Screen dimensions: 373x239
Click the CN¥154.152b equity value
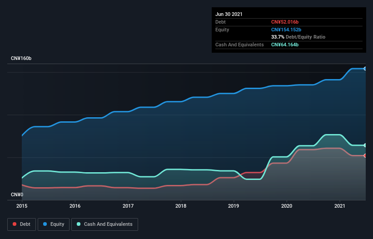click(286, 30)
